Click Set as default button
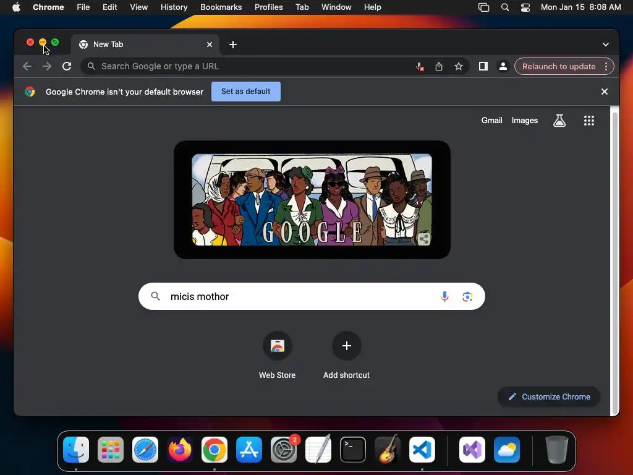The width and height of the screenshot is (633, 475). 246,92
